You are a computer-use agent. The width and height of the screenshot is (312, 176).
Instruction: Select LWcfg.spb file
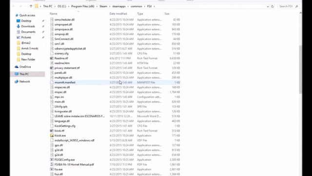pyautogui.click(x=61, y=107)
